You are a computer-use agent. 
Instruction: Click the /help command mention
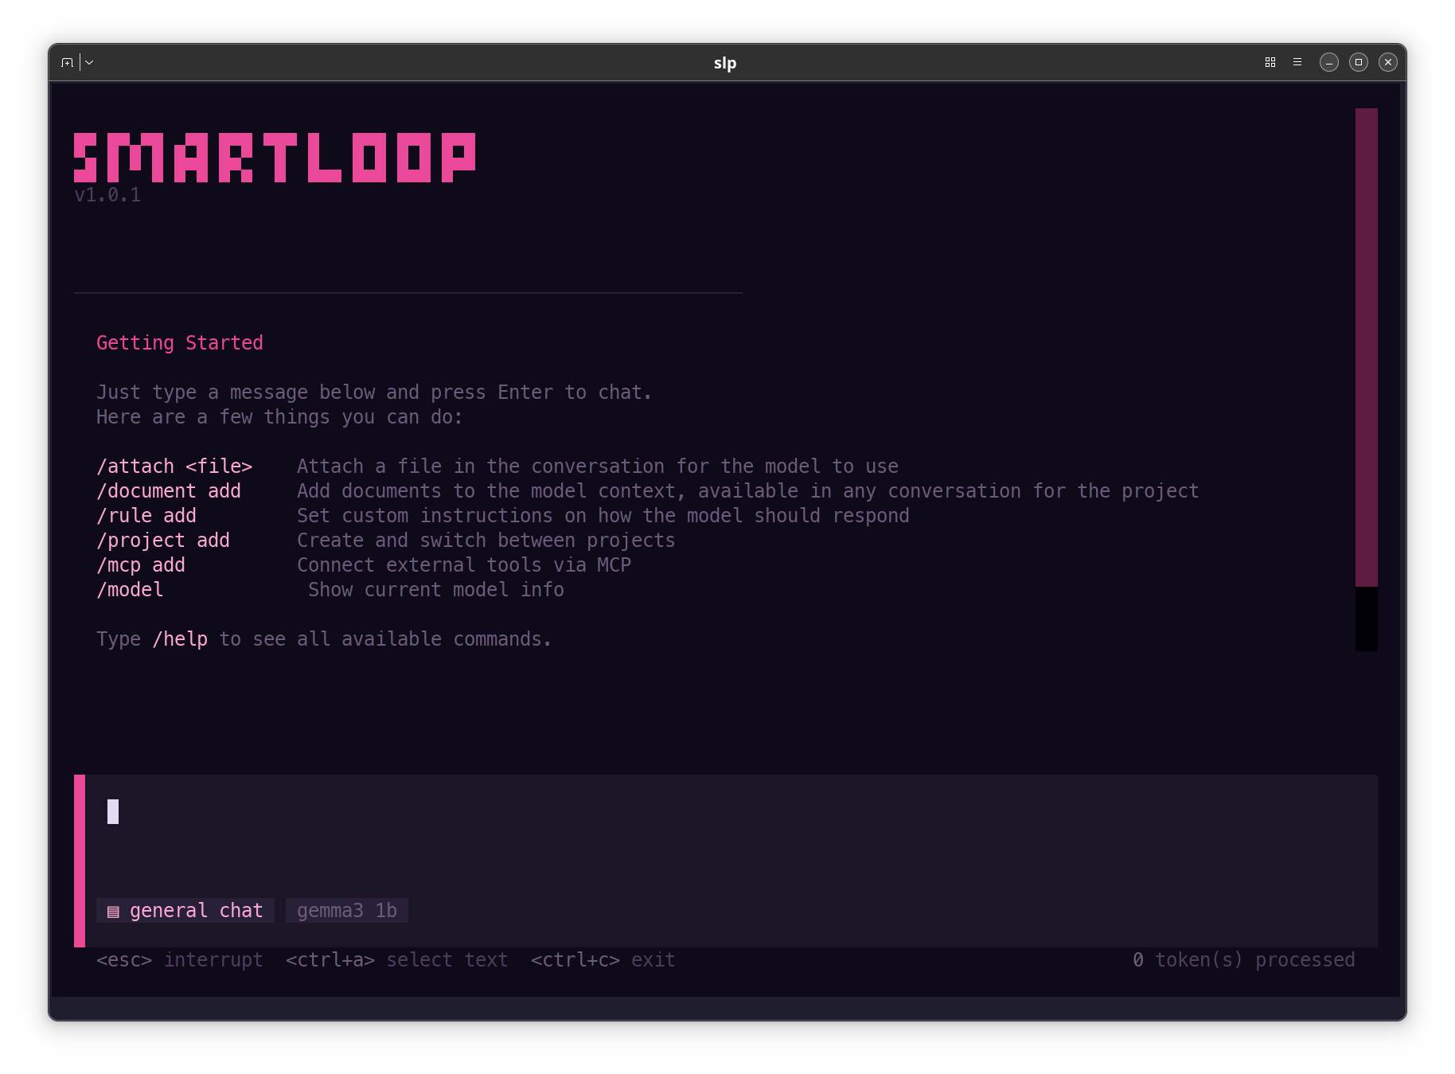(180, 639)
